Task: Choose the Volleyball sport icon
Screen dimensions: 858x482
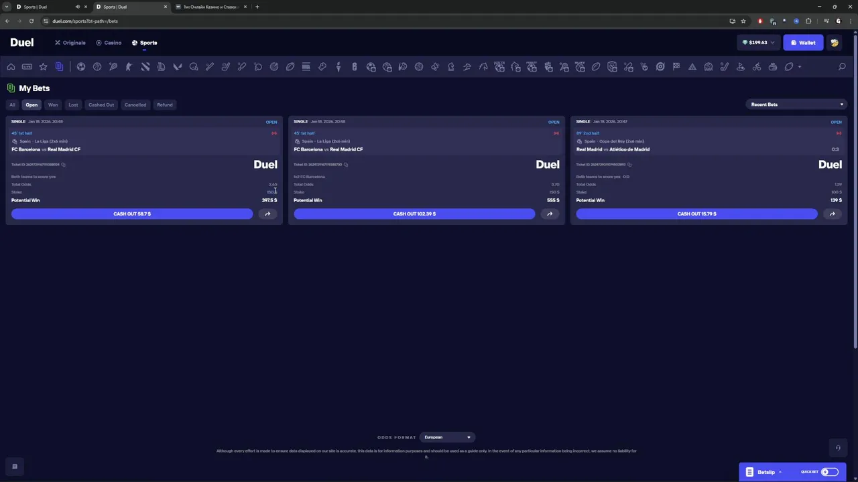Action: [419, 67]
